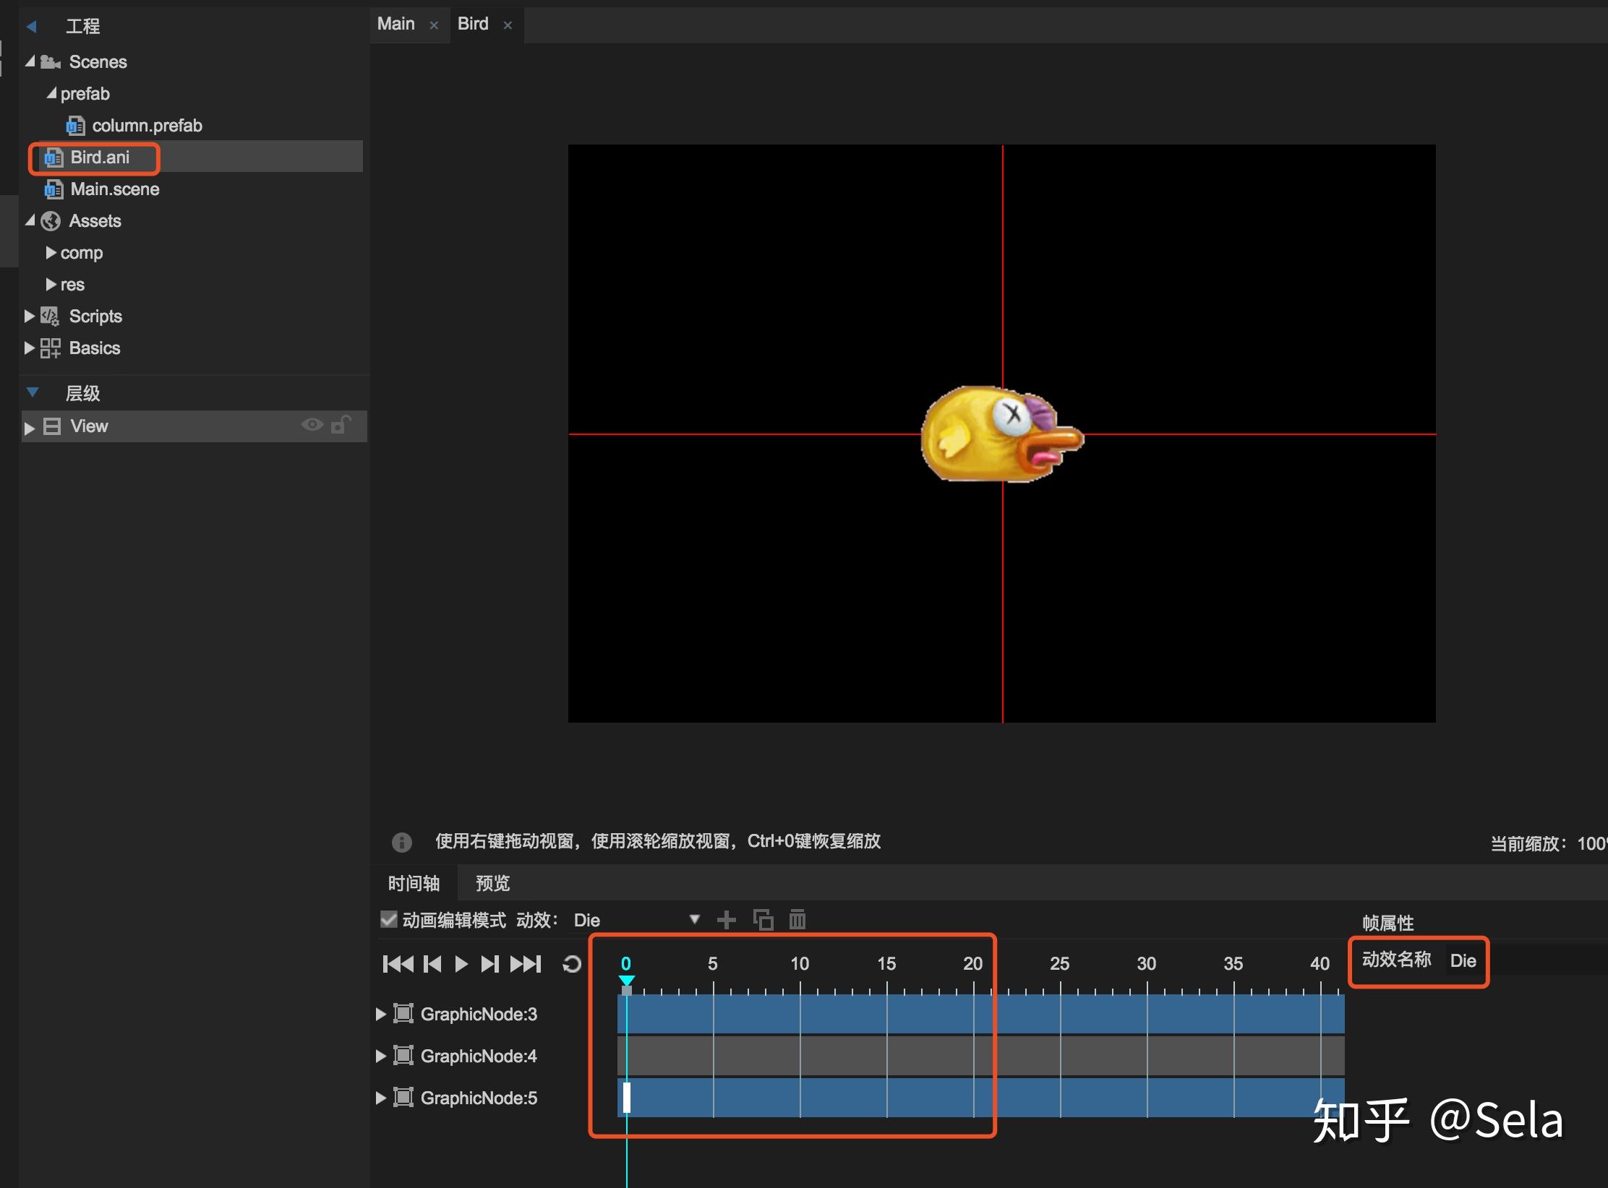Switch to the Main tab

[x=396, y=24]
